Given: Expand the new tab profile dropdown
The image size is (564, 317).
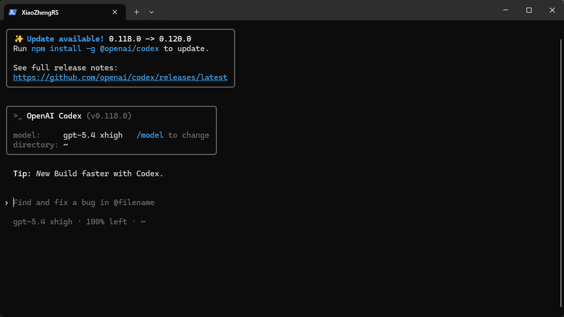Looking at the screenshot, I should (x=152, y=12).
